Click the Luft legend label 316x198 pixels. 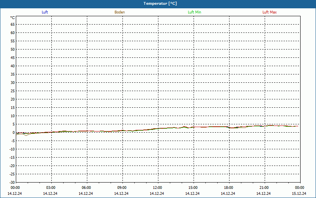click(45, 12)
